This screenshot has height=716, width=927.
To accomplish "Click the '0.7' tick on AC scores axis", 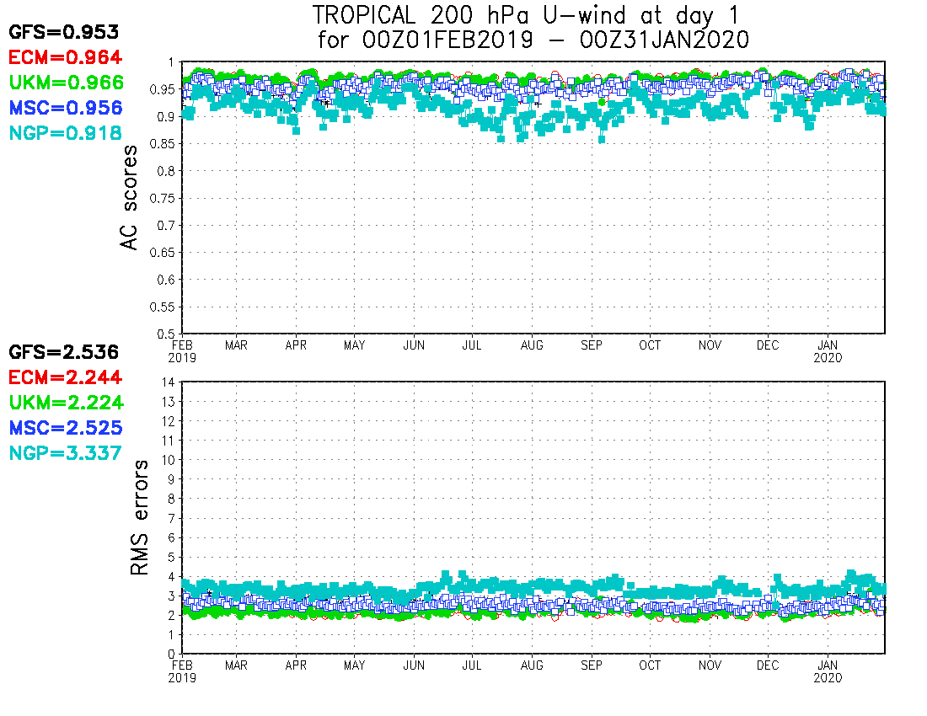I will point(166,226).
